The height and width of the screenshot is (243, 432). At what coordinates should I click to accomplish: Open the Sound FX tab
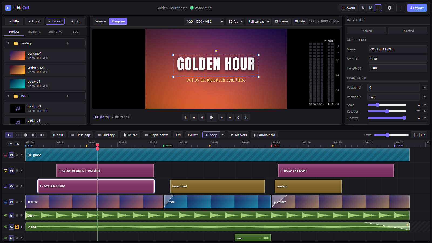point(55,32)
